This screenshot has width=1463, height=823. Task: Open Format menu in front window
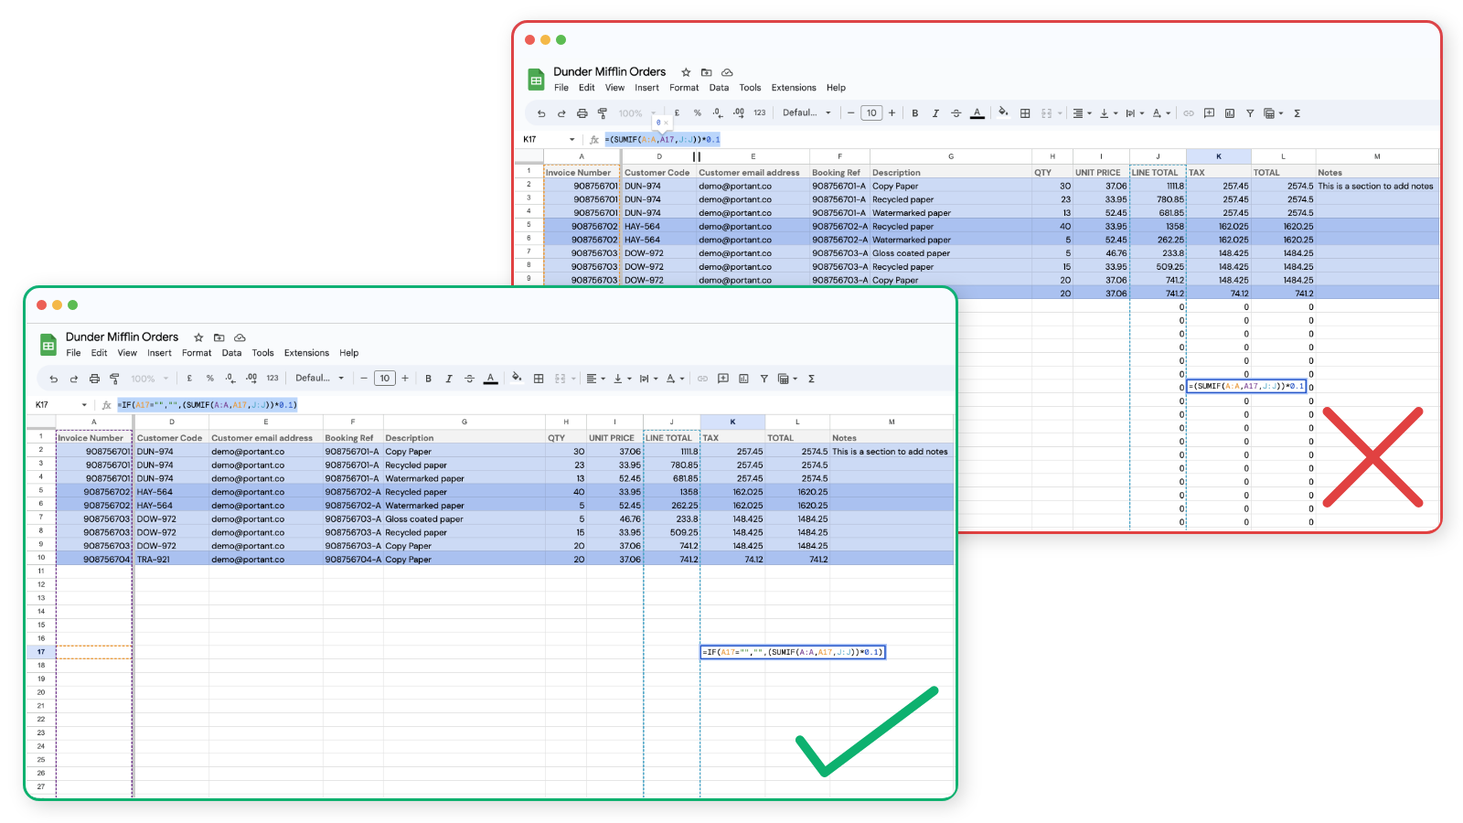tap(197, 353)
